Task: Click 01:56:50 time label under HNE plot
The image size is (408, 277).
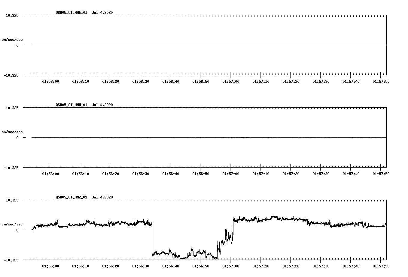Action: [x=201, y=82]
